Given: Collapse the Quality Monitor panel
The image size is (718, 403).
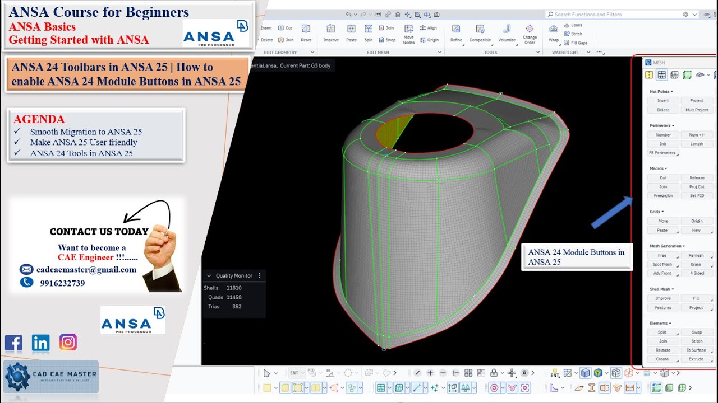Looking at the screenshot, I should [x=209, y=276].
